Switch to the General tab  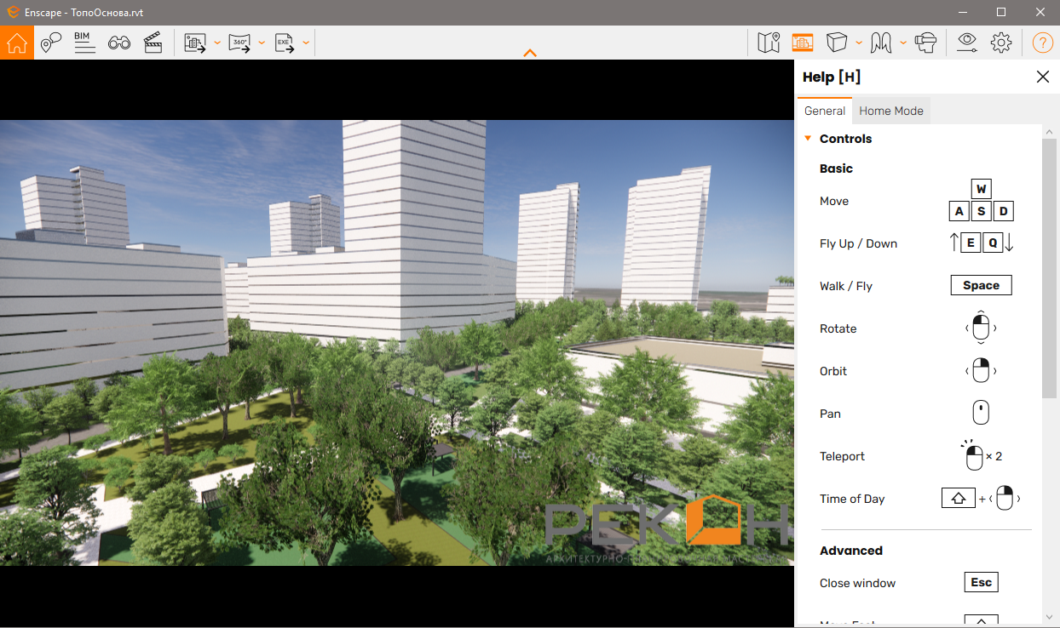point(825,111)
